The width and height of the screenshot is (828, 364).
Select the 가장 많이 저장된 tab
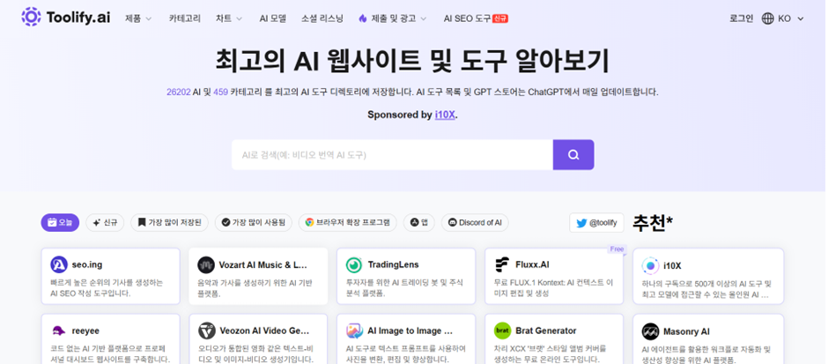169,222
